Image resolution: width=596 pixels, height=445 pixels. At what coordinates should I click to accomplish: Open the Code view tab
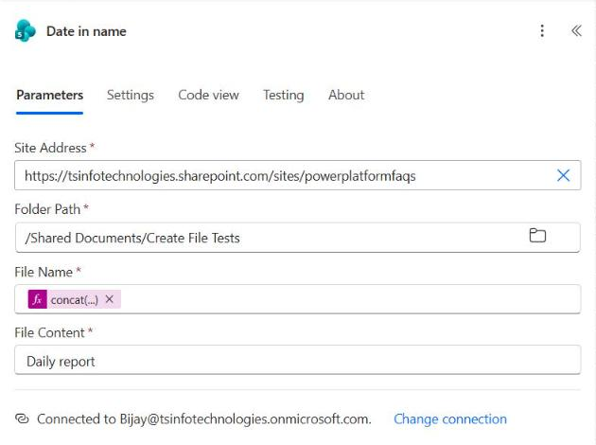pos(209,95)
